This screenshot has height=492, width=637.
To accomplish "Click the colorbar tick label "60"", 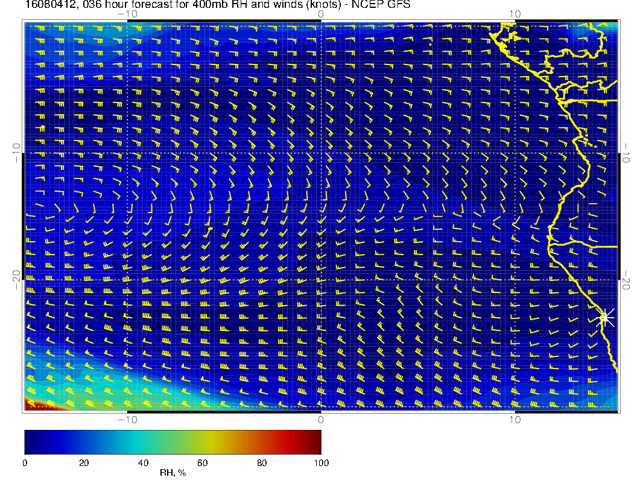I will [x=203, y=462].
